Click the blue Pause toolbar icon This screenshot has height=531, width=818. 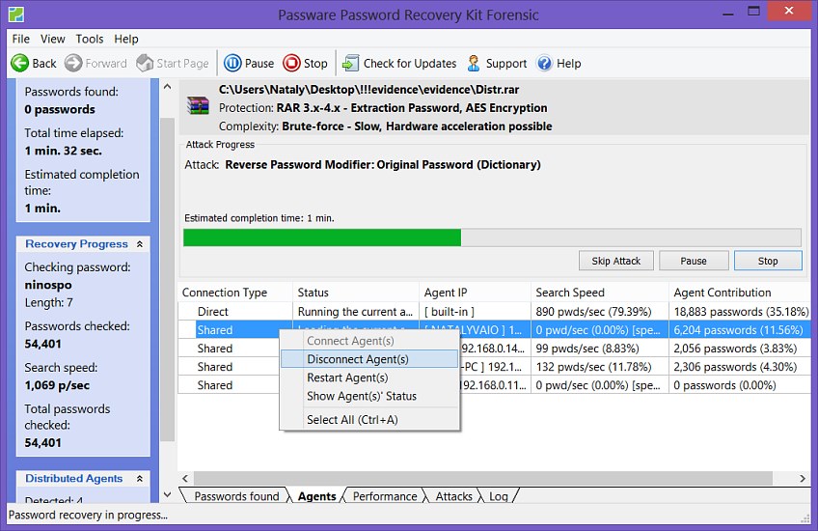point(232,63)
